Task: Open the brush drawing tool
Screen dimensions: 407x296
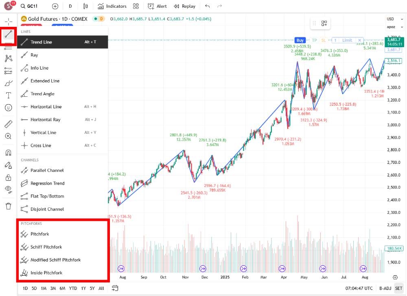Action: coord(8,83)
